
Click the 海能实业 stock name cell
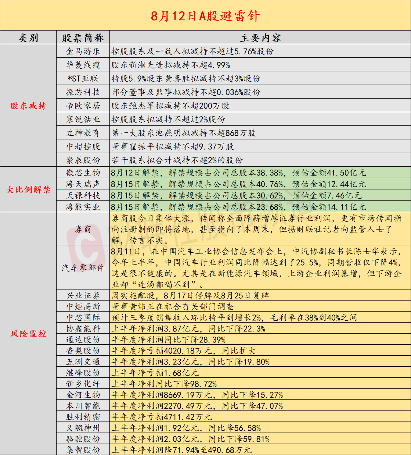pyautogui.click(x=83, y=207)
